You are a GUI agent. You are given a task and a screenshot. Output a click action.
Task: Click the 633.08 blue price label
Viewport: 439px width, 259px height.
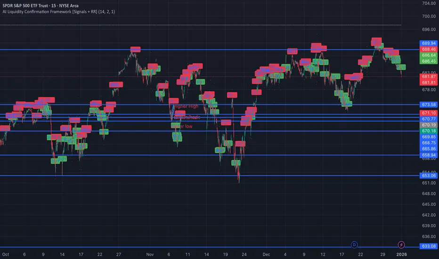coord(429,246)
